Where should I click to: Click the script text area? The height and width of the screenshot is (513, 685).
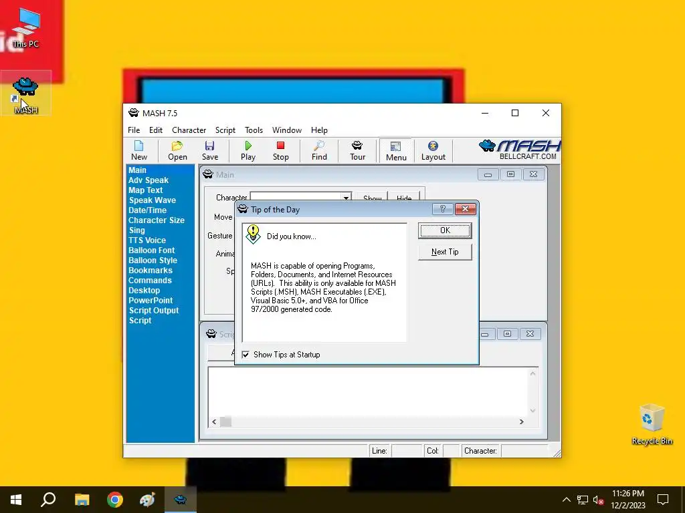[369, 391]
